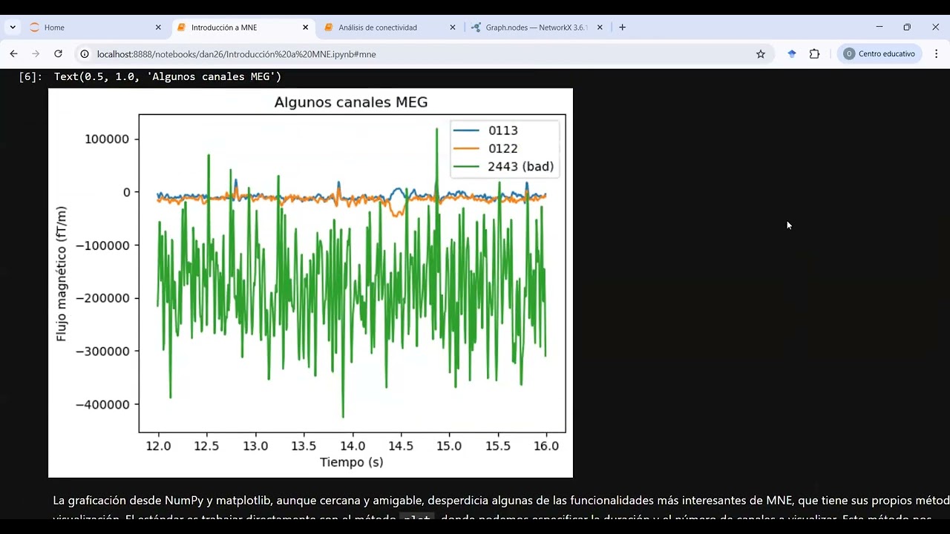Click the plot title Algunos canales MEG
Screen dimensions: 950x534
[x=351, y=102]
